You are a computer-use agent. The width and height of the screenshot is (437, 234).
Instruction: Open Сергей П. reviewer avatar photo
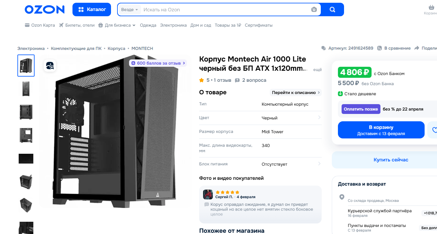208,194
